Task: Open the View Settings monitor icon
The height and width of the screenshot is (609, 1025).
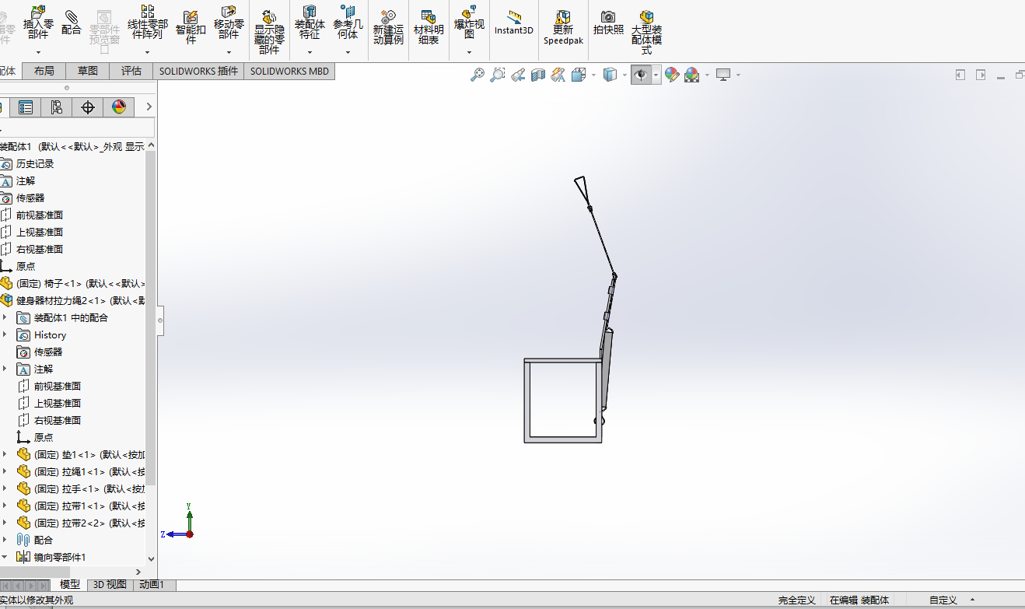Action: (x=723, y=75)
